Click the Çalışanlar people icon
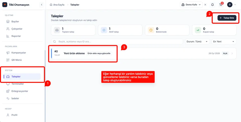This screenshot has height=122, width=241. pyautogui.click(x=8, y=29)
